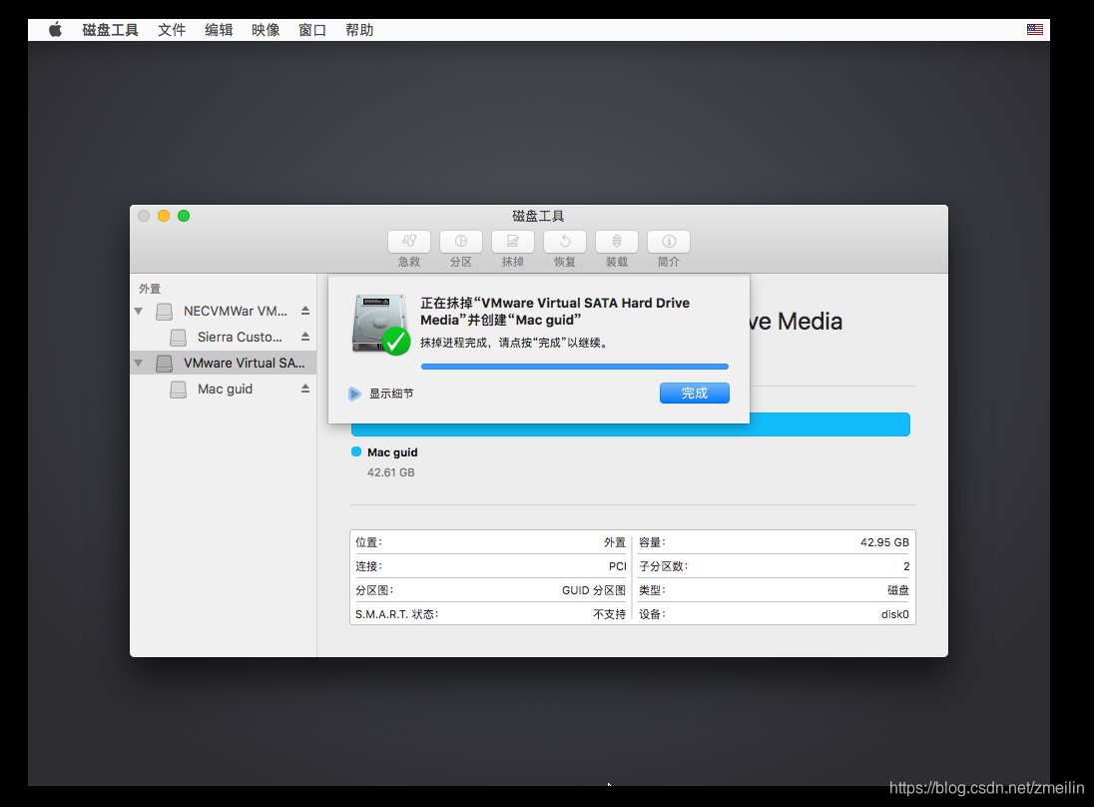Click the hard drive icon with checkmark
Image resolution: width=1094 pixels, height=807 pixels.
(380, 324)
